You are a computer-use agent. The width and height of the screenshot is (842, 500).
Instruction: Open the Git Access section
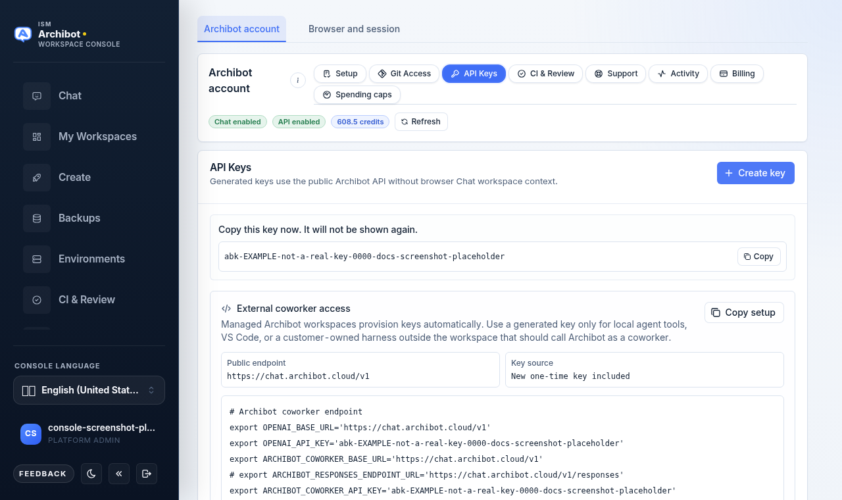click(x=404, y=74)
